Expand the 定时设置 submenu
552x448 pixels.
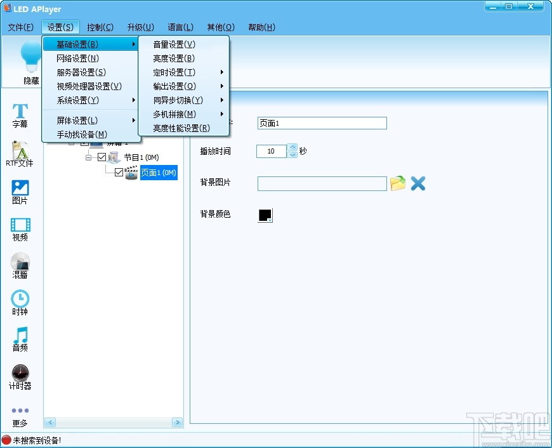point(174,72)
